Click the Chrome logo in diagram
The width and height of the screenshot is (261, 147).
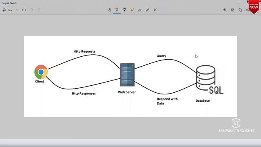[41, 72]
